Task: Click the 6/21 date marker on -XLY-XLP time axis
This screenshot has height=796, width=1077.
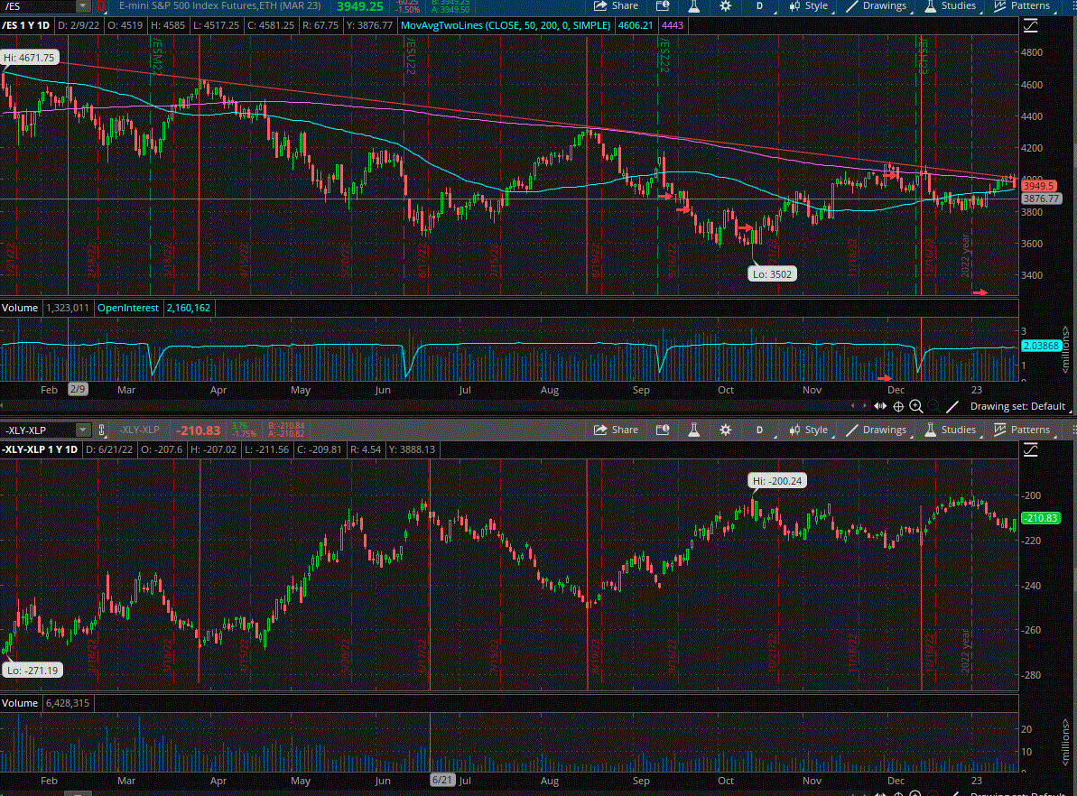Action: 442,780
